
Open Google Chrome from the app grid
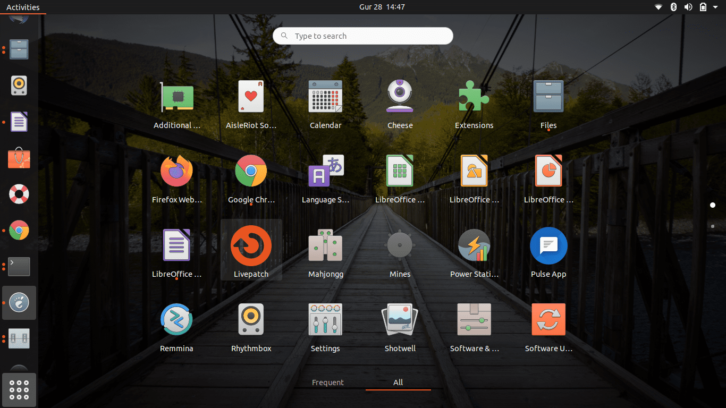click(x=251, y=179)
